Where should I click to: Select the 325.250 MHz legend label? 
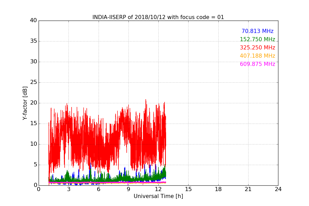coord(257,48)
